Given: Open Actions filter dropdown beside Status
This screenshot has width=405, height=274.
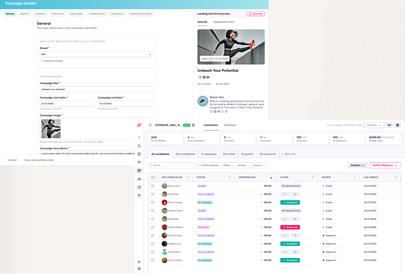Looking at the screenshot, I should [243, 165].
